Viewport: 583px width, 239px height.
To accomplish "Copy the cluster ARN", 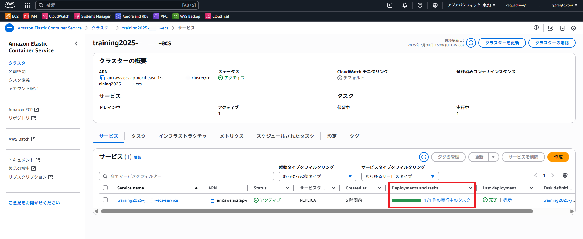I will [x=103, y=78].
